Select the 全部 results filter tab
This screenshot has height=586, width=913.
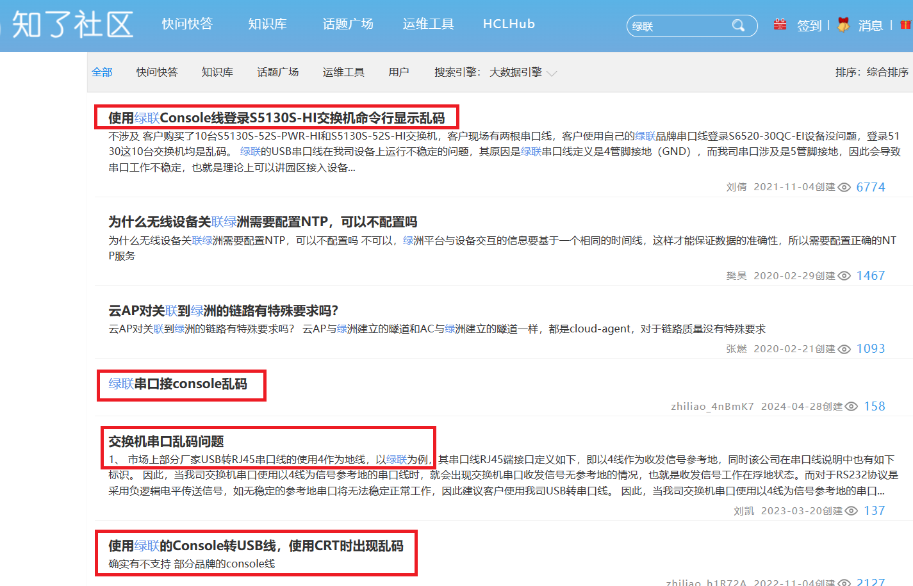(x=102, y=72)
